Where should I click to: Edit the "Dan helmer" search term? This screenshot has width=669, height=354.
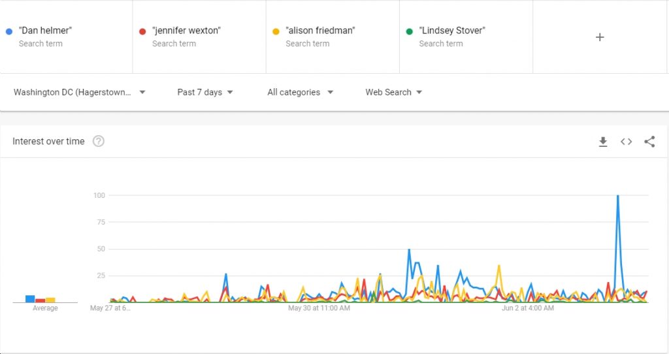[x=45, y=30]
